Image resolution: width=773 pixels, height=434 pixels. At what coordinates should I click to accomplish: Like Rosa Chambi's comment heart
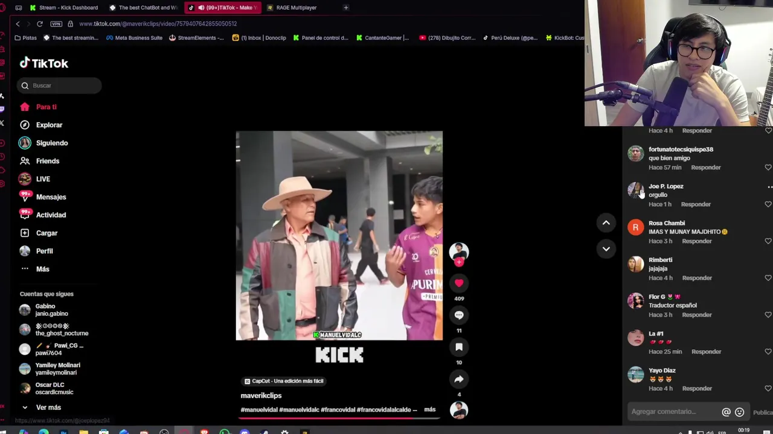768,241
